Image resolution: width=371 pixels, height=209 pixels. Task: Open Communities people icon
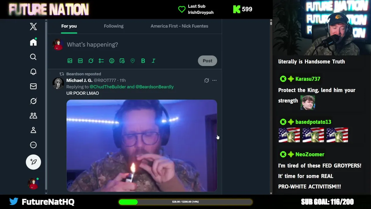point(33,116)
